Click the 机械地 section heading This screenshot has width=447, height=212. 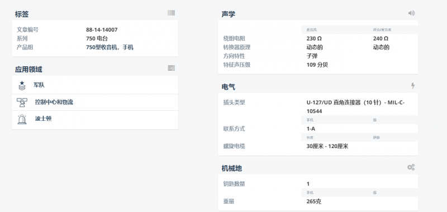pos(232,168)
